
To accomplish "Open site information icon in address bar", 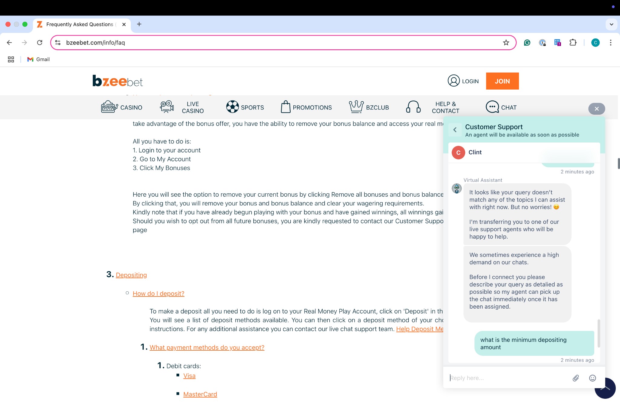I will click(x=58, y=43).
